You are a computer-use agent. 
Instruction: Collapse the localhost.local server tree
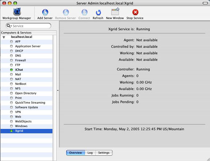[x=4, y=37]
